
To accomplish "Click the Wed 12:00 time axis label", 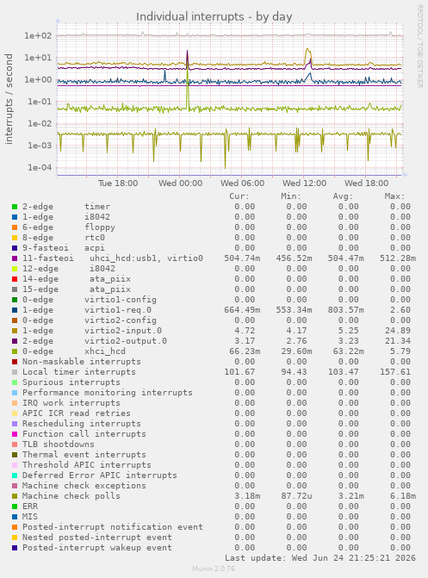I will click(x=305, y=183).
